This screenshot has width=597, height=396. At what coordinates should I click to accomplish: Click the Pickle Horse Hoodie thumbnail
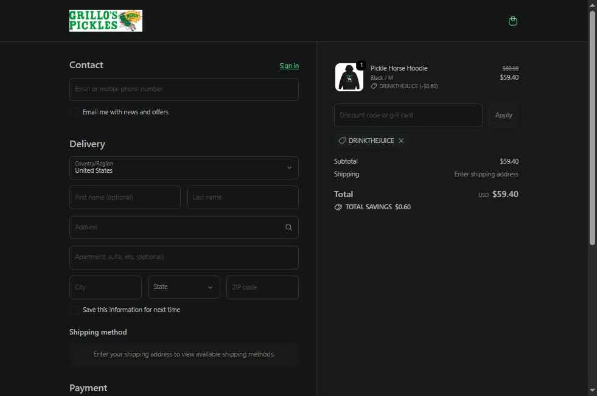coord(349,77)
